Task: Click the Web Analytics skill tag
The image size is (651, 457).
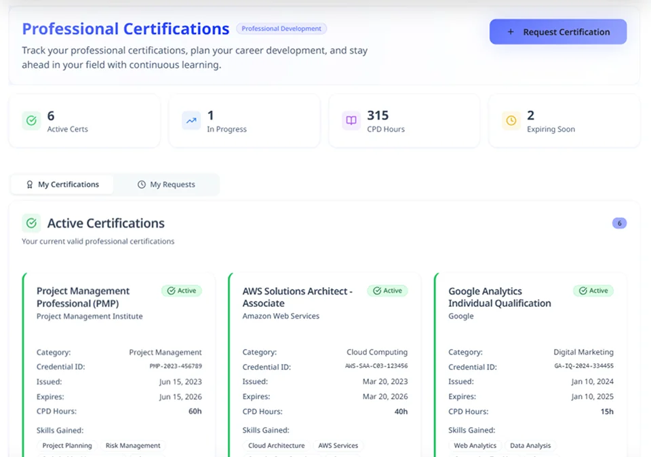Action: pyautogui.click(x=475, y=445)
